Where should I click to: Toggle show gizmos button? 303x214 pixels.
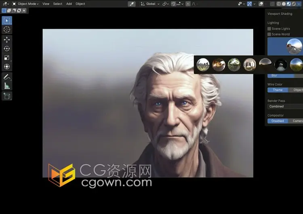250,4
